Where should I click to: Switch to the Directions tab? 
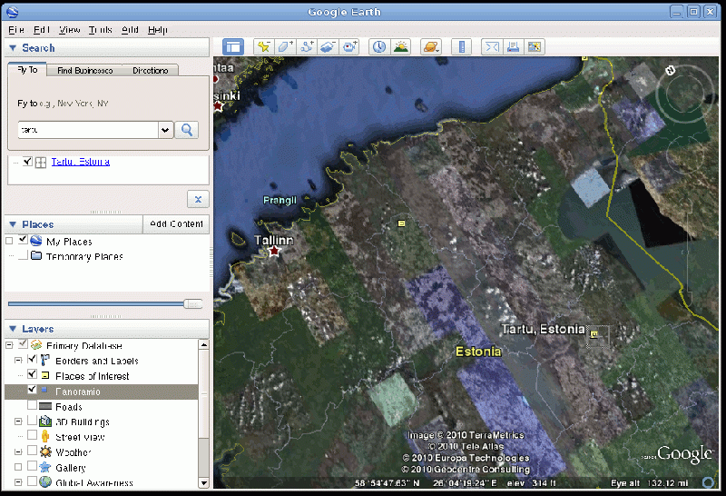151,71
